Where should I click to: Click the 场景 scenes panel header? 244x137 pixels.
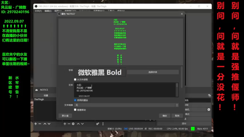click(46, 95)
